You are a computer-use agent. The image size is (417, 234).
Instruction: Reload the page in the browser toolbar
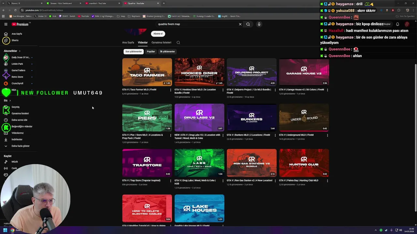click(x=15, y=10)
